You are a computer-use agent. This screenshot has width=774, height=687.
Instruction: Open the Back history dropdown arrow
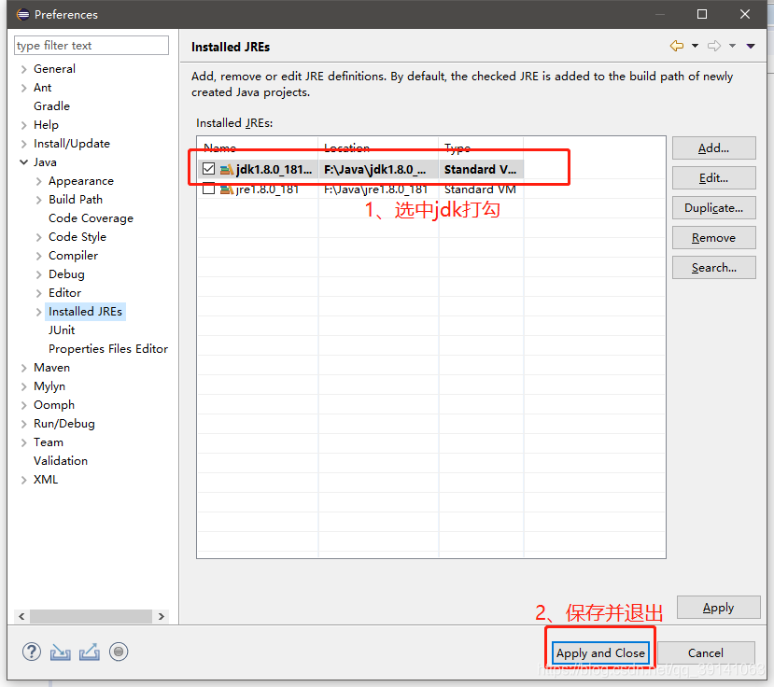click(695, 46)
